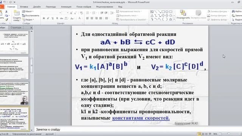Insert a text box shape from gallery
The height and width of the screenshot is (136, 242).
(x=152, y=12)
